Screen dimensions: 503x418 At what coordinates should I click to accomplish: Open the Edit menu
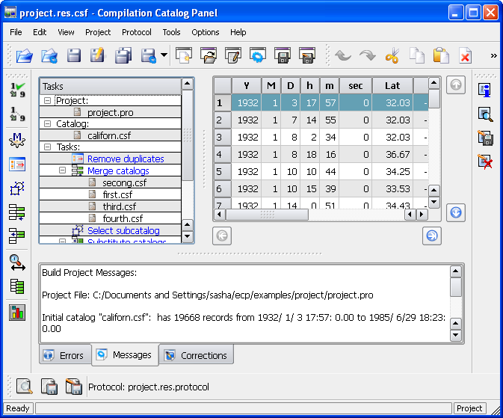(x=40, y=32)
